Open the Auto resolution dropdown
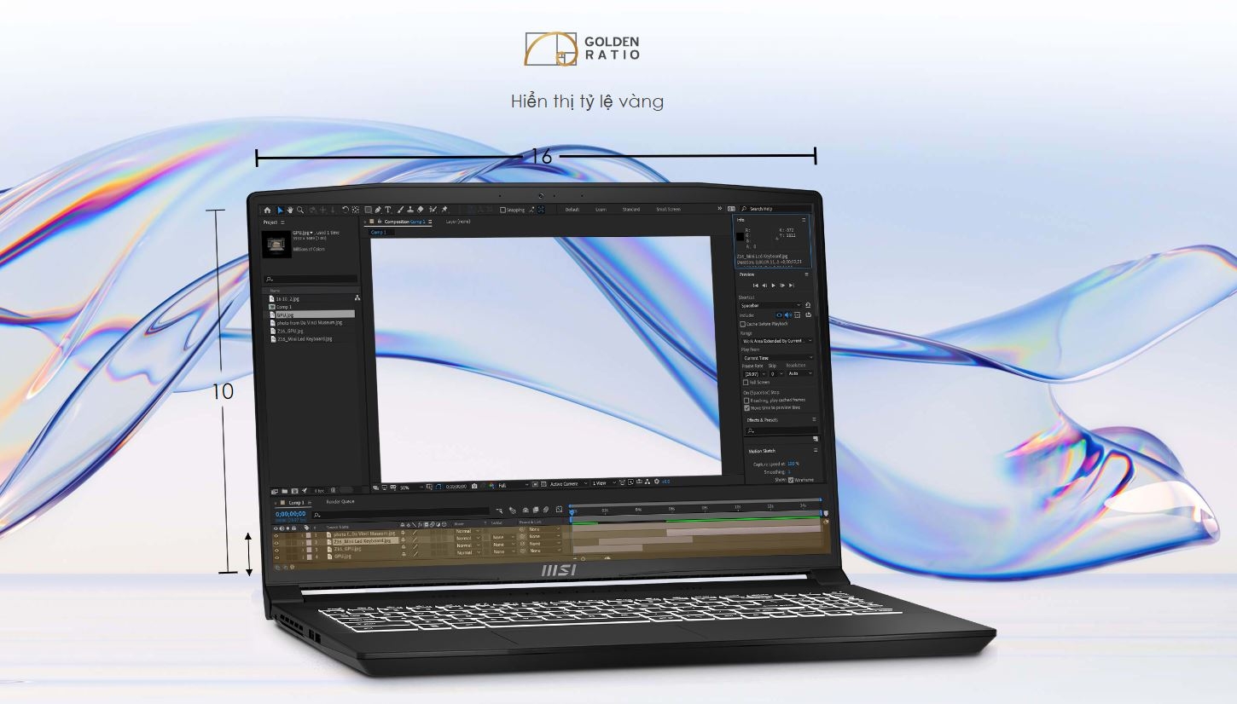1237x704 pixels. pyautogui.click(x=799, y=374)
